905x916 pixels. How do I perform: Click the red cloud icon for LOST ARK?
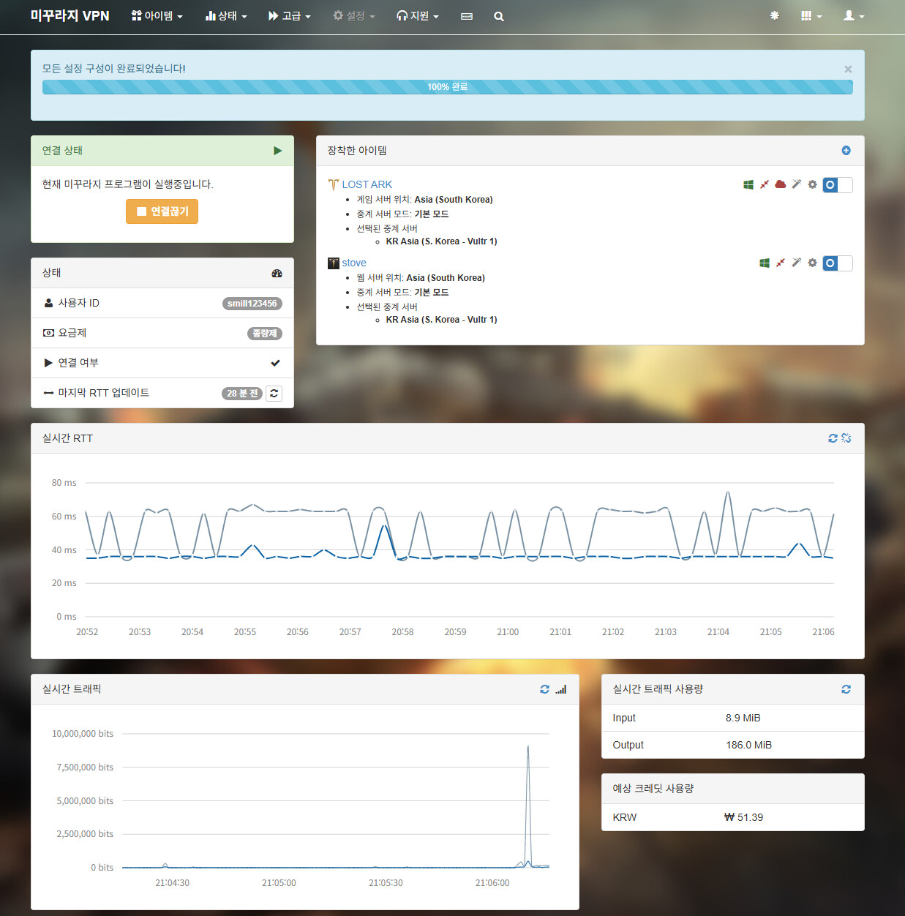pyautogui.click(x=780, y=184)
